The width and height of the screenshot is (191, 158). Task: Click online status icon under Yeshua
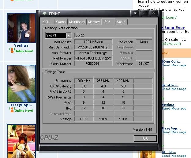click(12, 50)
